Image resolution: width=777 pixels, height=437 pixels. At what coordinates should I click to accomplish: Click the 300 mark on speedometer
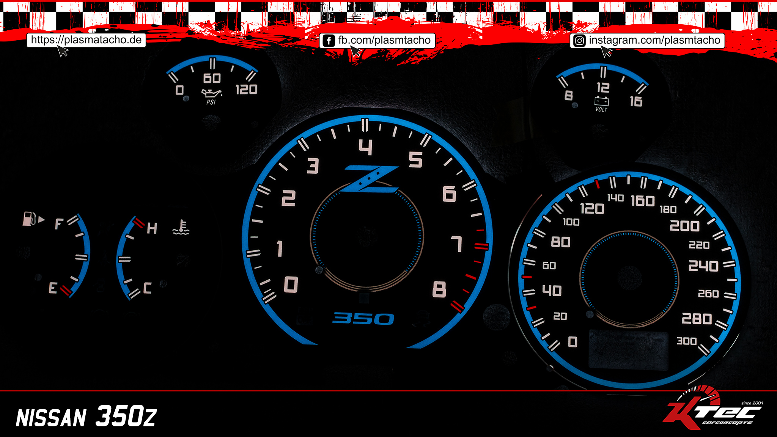click(687, 341)
